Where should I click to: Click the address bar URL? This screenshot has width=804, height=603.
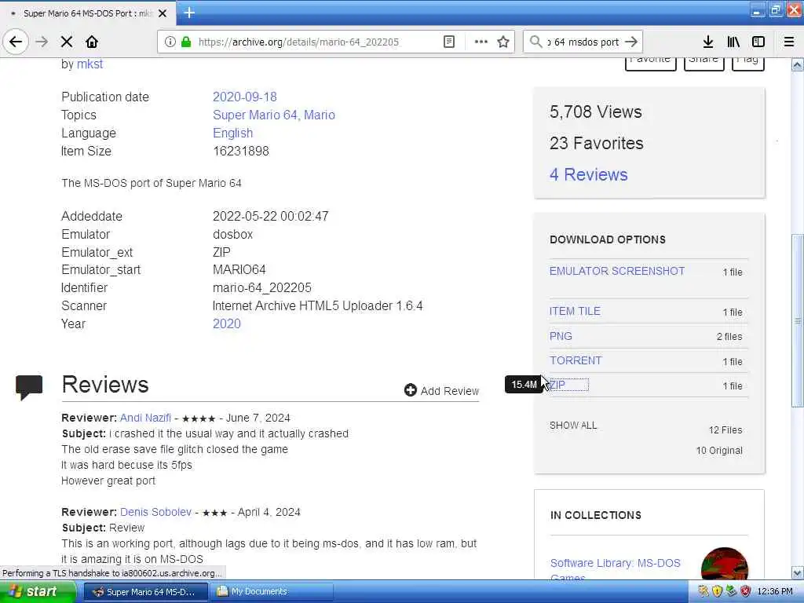pos(298,42)
